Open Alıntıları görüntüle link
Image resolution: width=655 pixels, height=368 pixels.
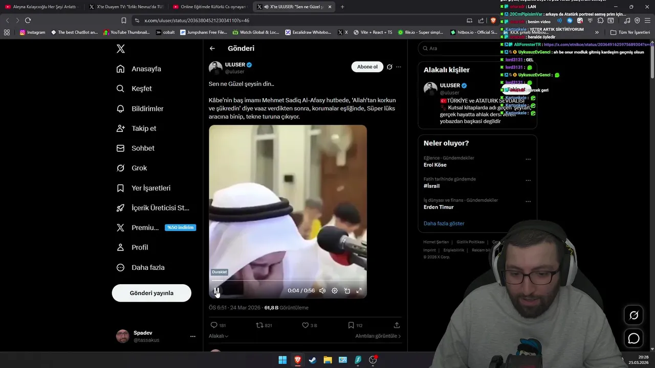[x=378, y=336]
